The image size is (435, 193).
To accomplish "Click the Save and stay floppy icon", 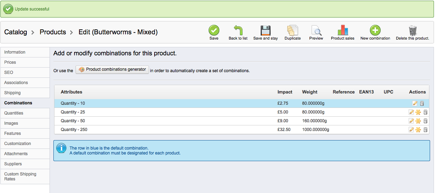I will (x=265, y=30).
